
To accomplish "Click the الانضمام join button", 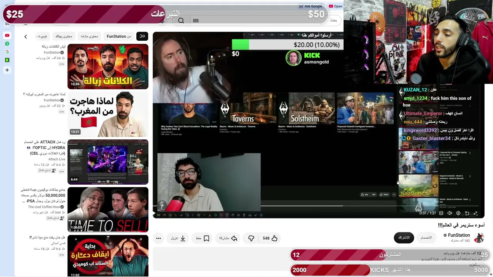I will 426,238.
